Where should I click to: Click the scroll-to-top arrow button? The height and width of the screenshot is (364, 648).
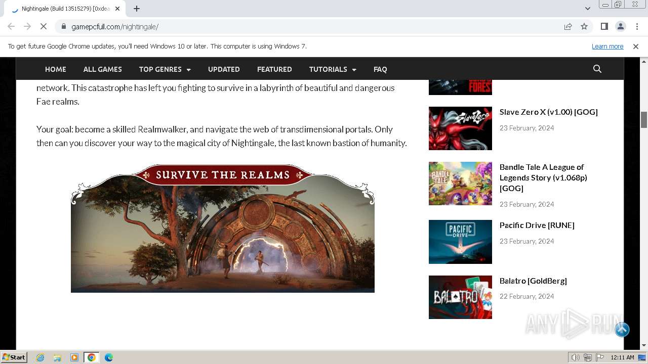(x=622, y=330)
